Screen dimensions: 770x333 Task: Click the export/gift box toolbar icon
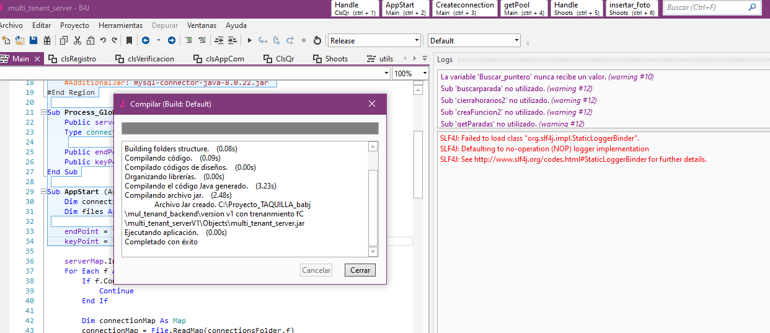(47, 40)
